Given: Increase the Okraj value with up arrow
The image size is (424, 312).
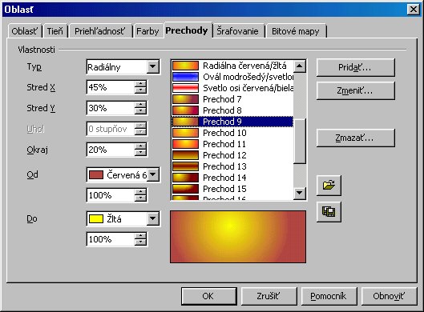Looking at the screenshot, I should tap(140, 146).
